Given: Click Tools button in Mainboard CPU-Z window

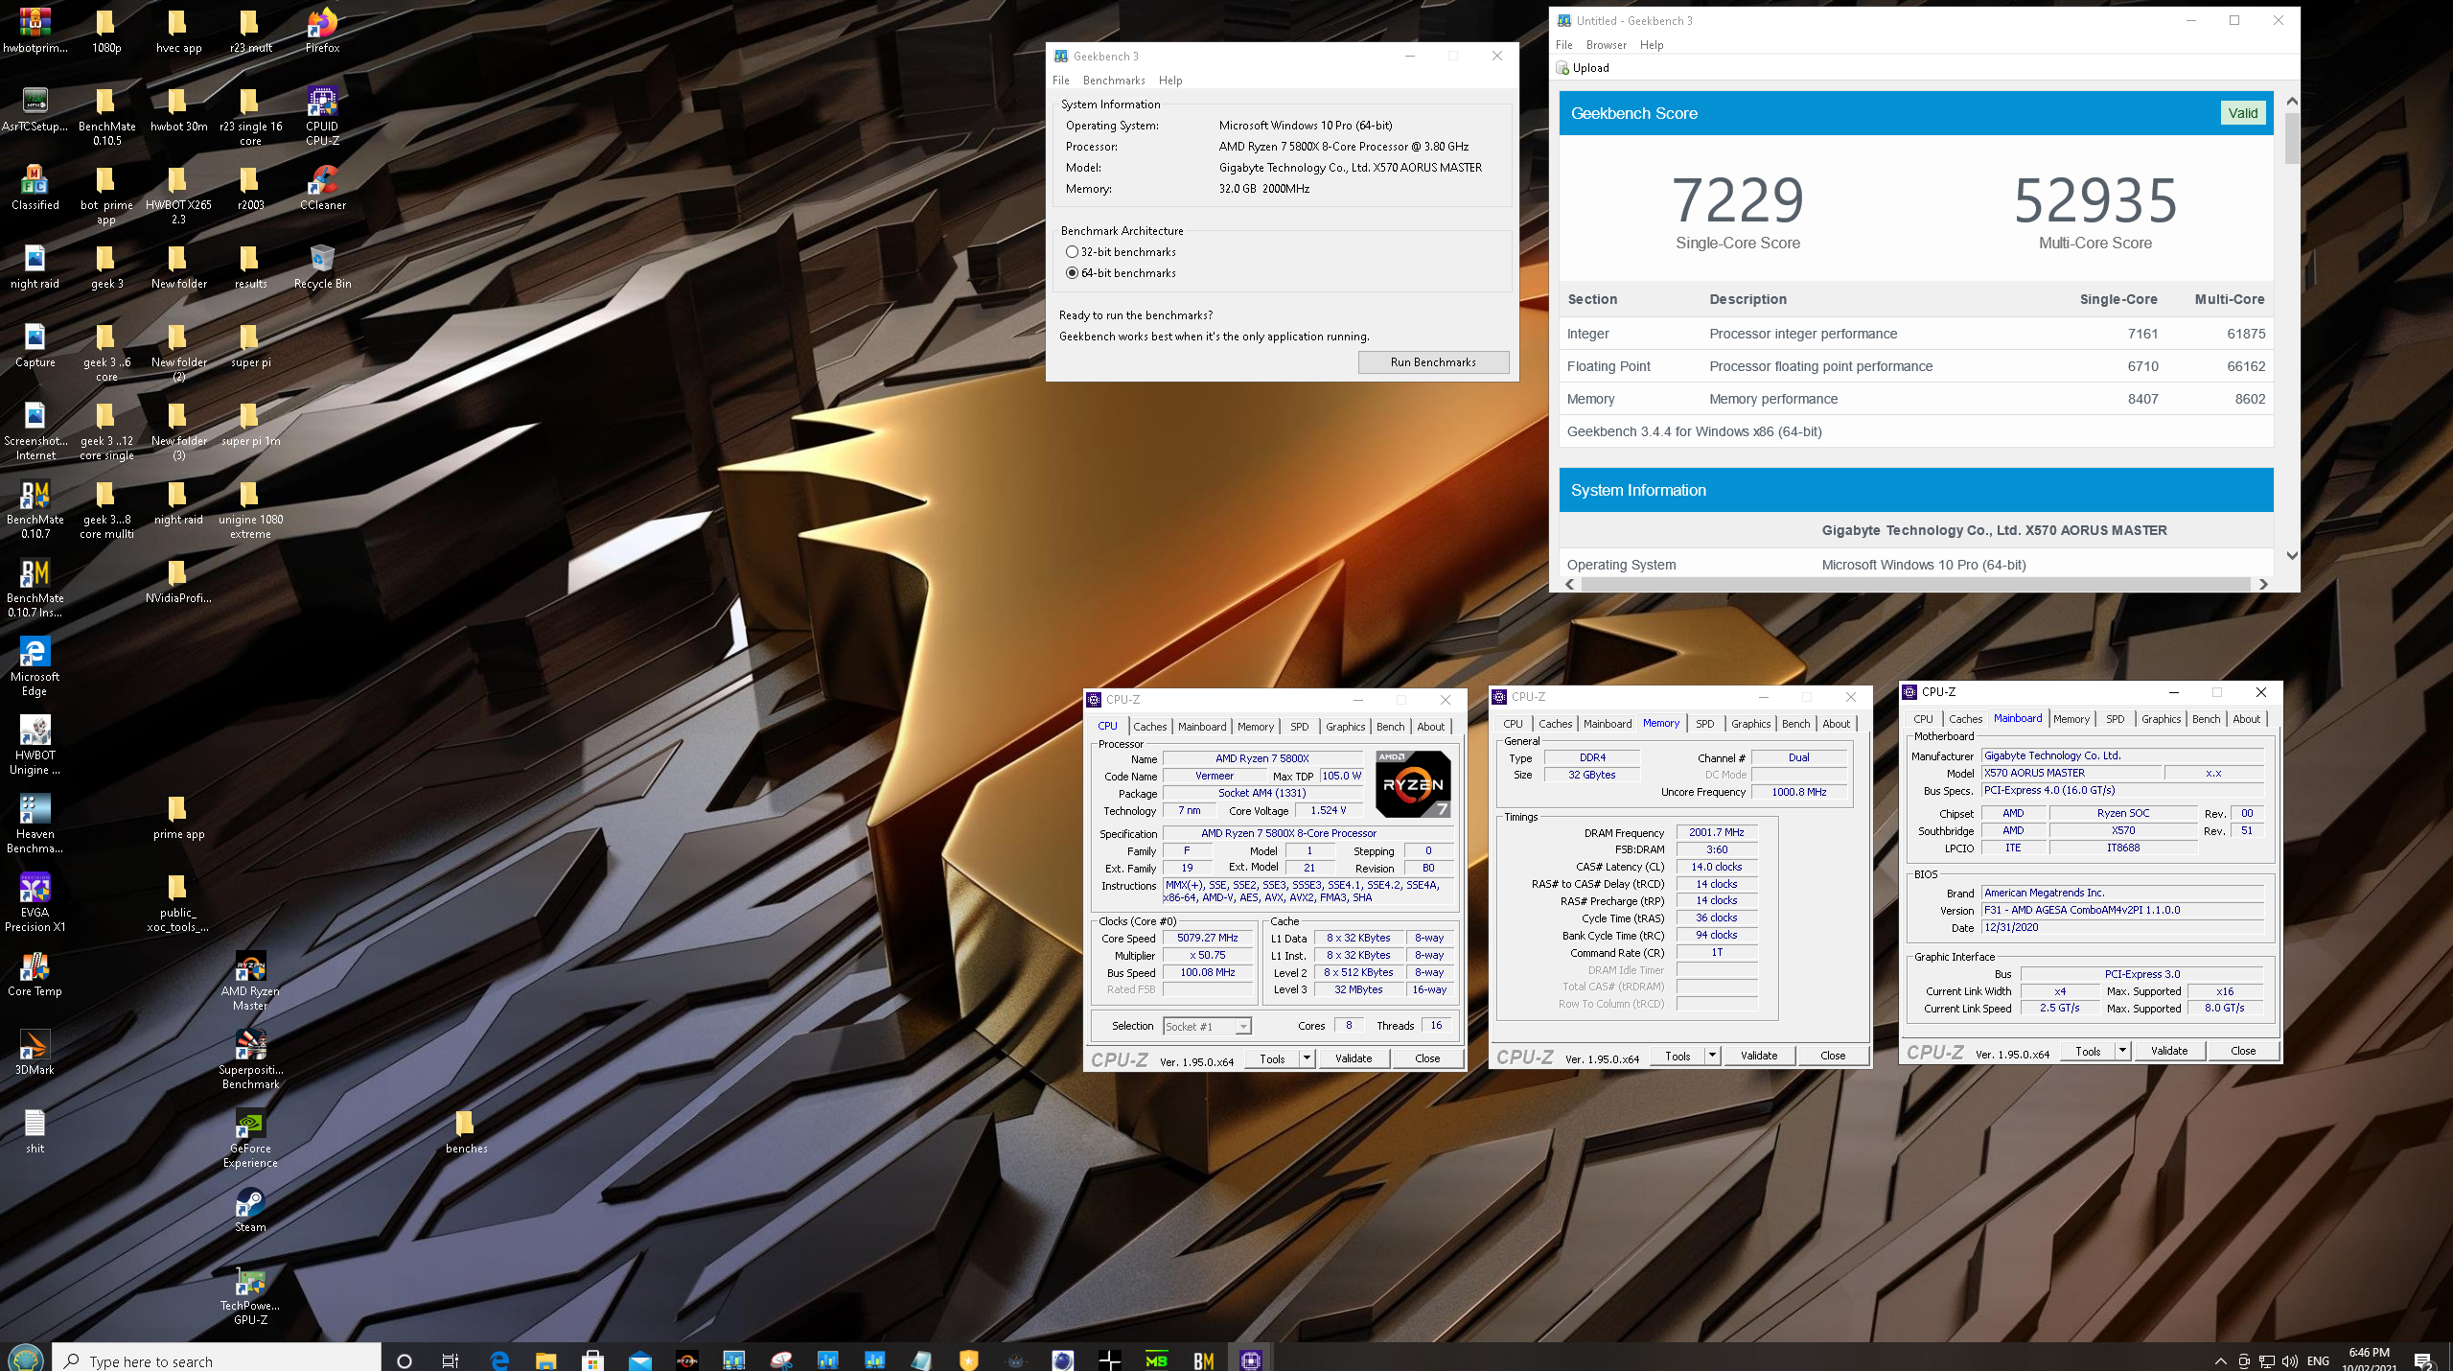Looking at the screenshot, I should (x=2088, y=1051).
